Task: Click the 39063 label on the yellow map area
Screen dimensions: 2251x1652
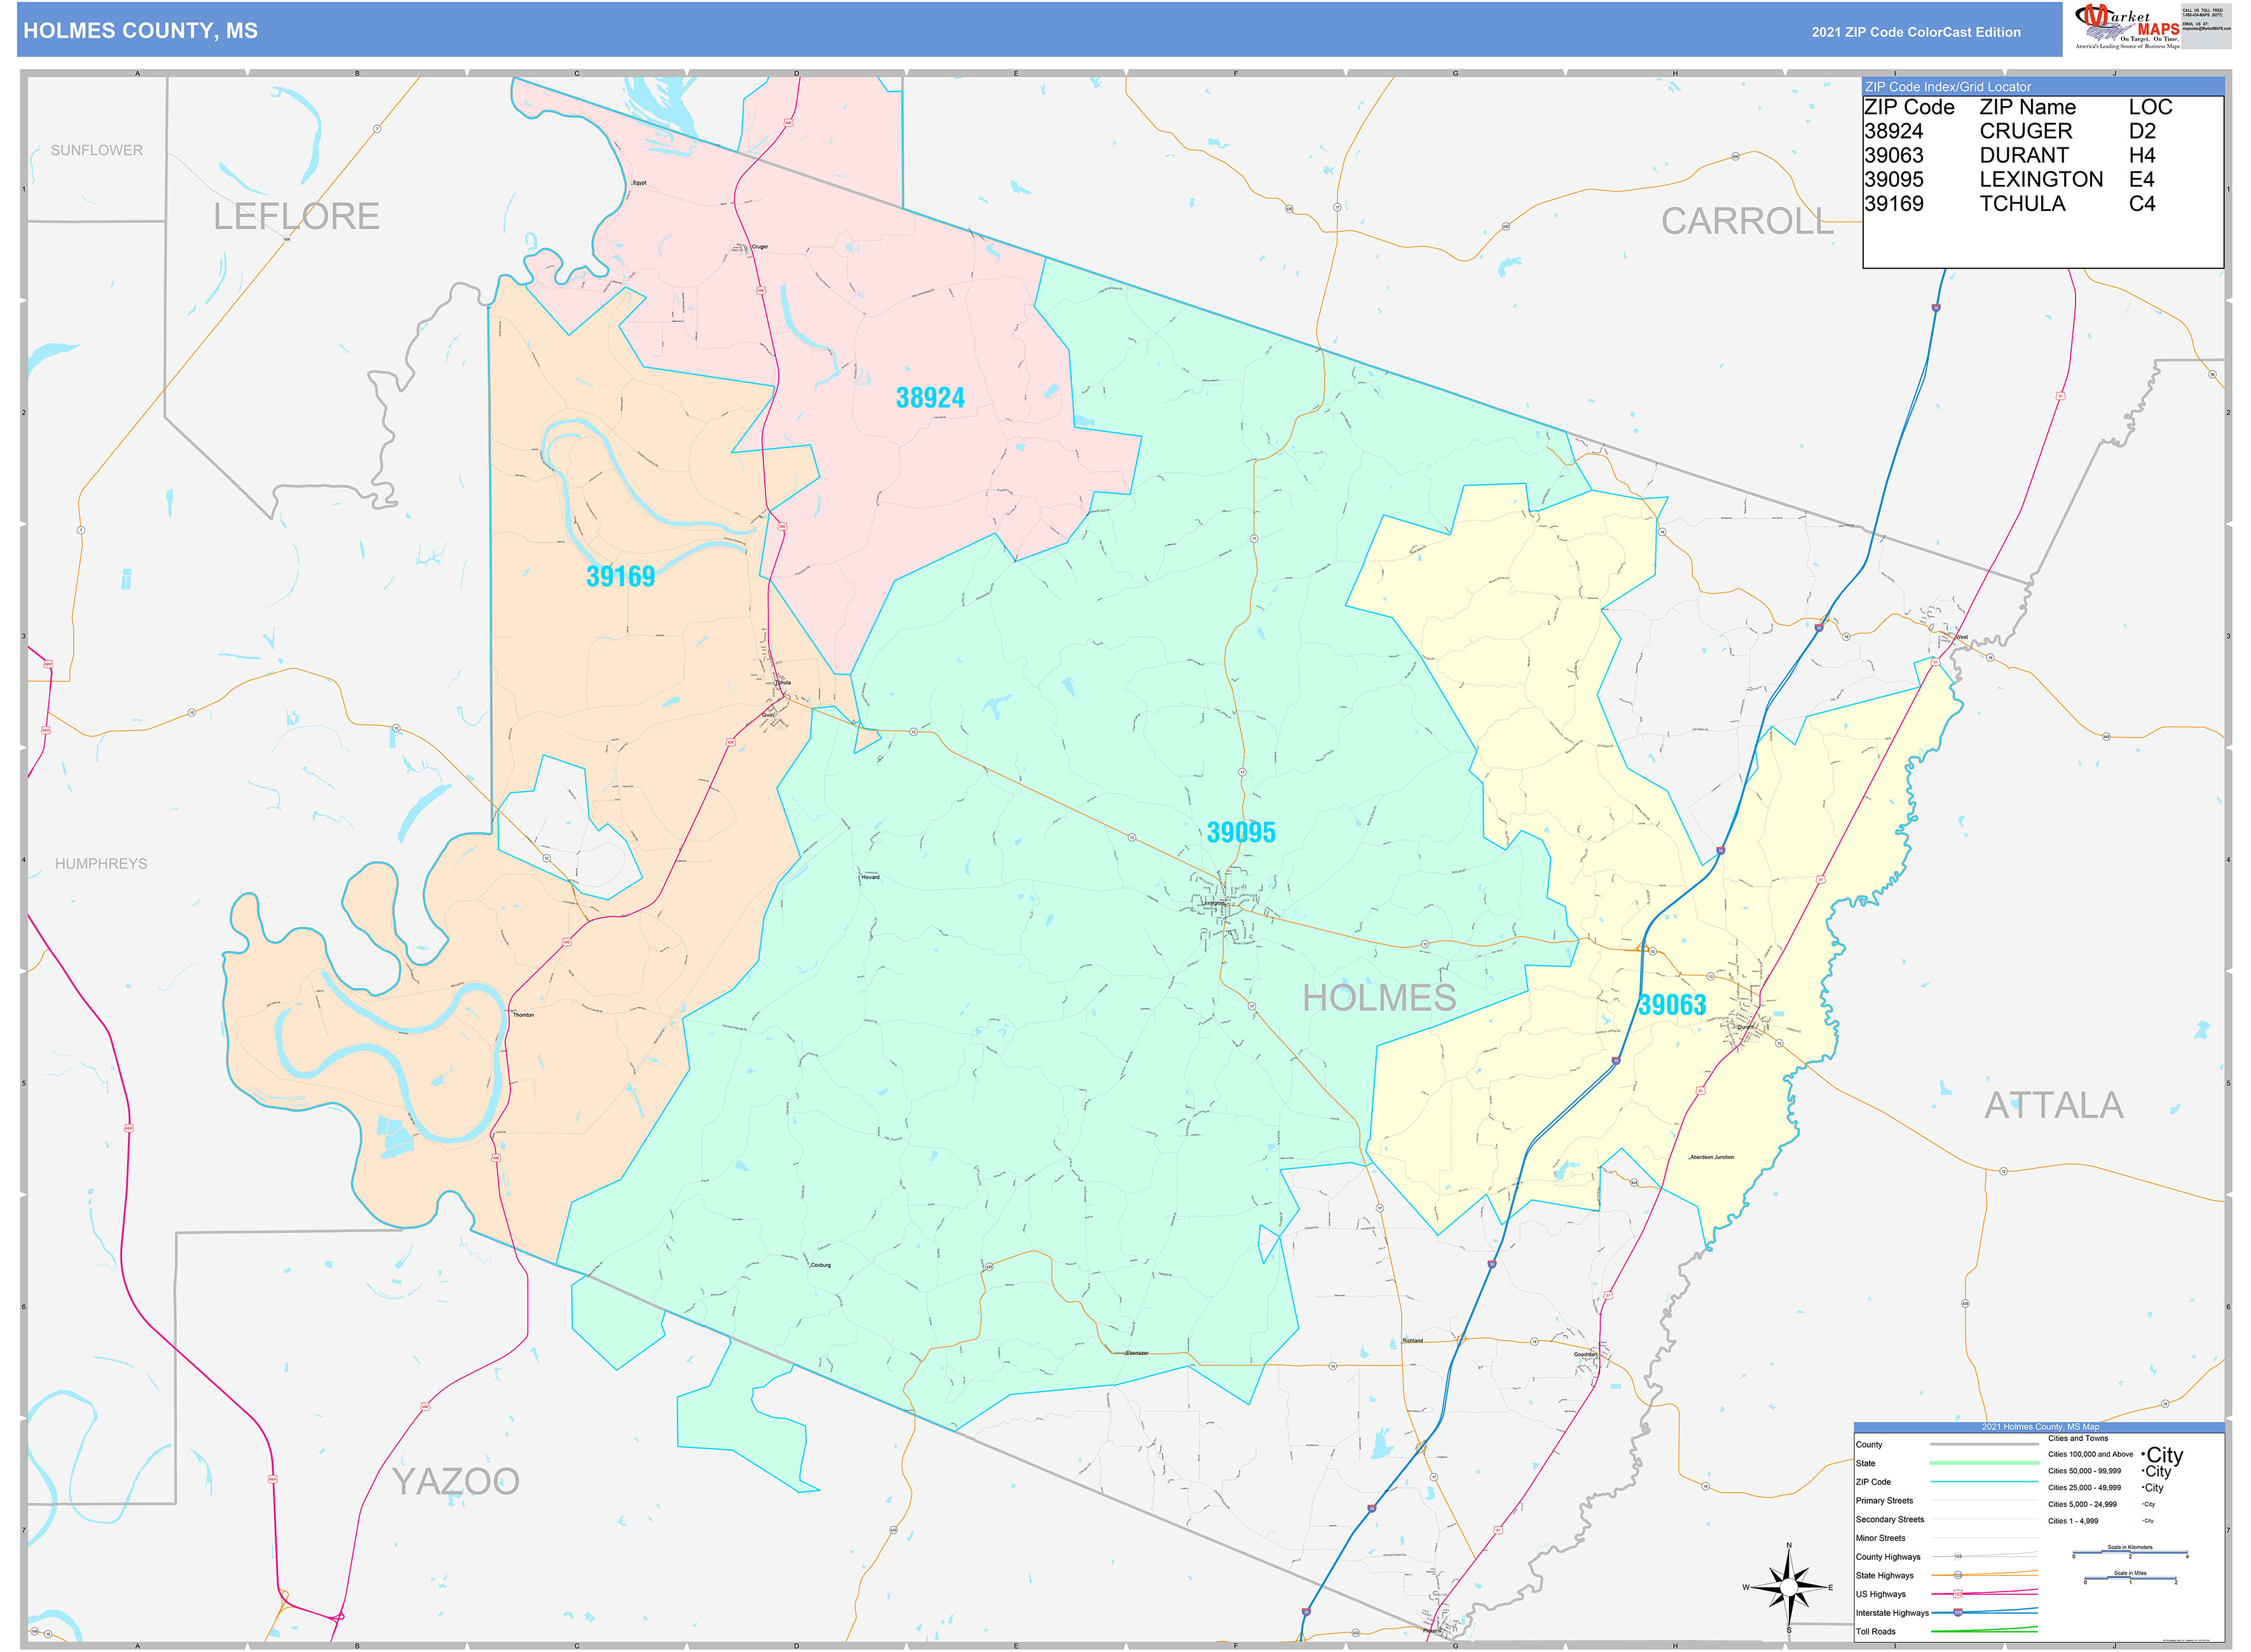Action: pyautogui.click(x=1672, y=1005)
